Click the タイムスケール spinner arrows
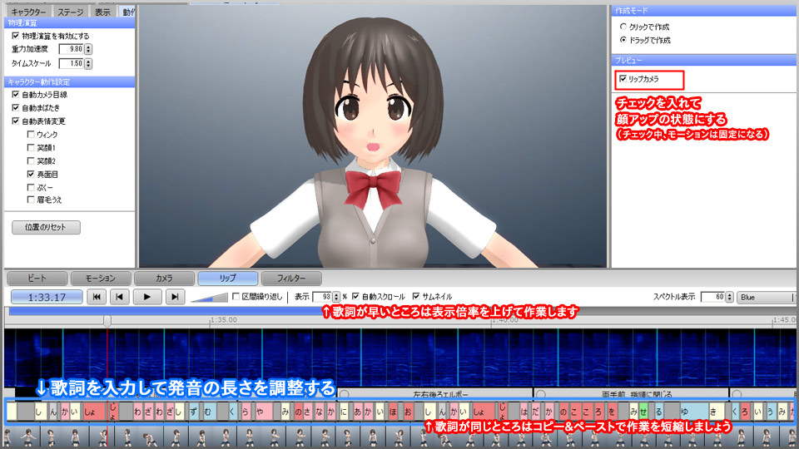799x449 pixels. click(x=88, y=63)
